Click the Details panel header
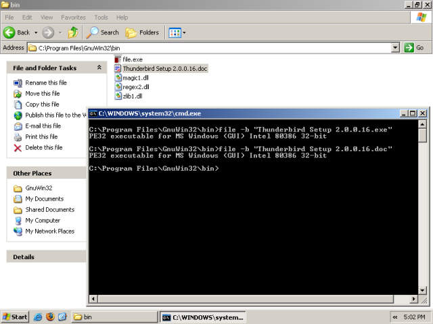The width and height of the screenshot is (433, 324). pyautogui.click(x=47, y=256)
